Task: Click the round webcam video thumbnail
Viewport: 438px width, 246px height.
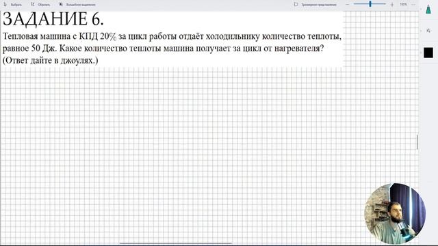Action: [395, 214]
